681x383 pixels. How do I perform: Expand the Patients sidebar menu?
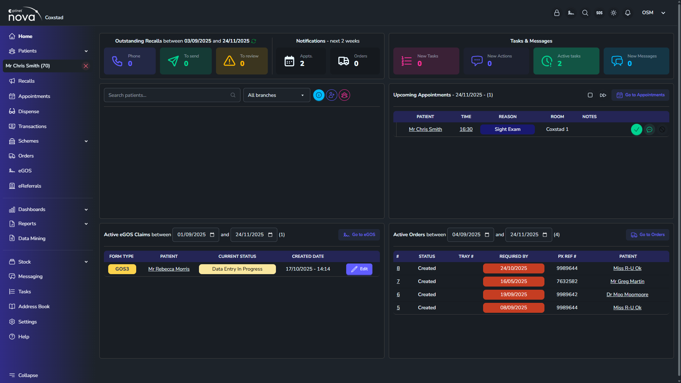86,51
